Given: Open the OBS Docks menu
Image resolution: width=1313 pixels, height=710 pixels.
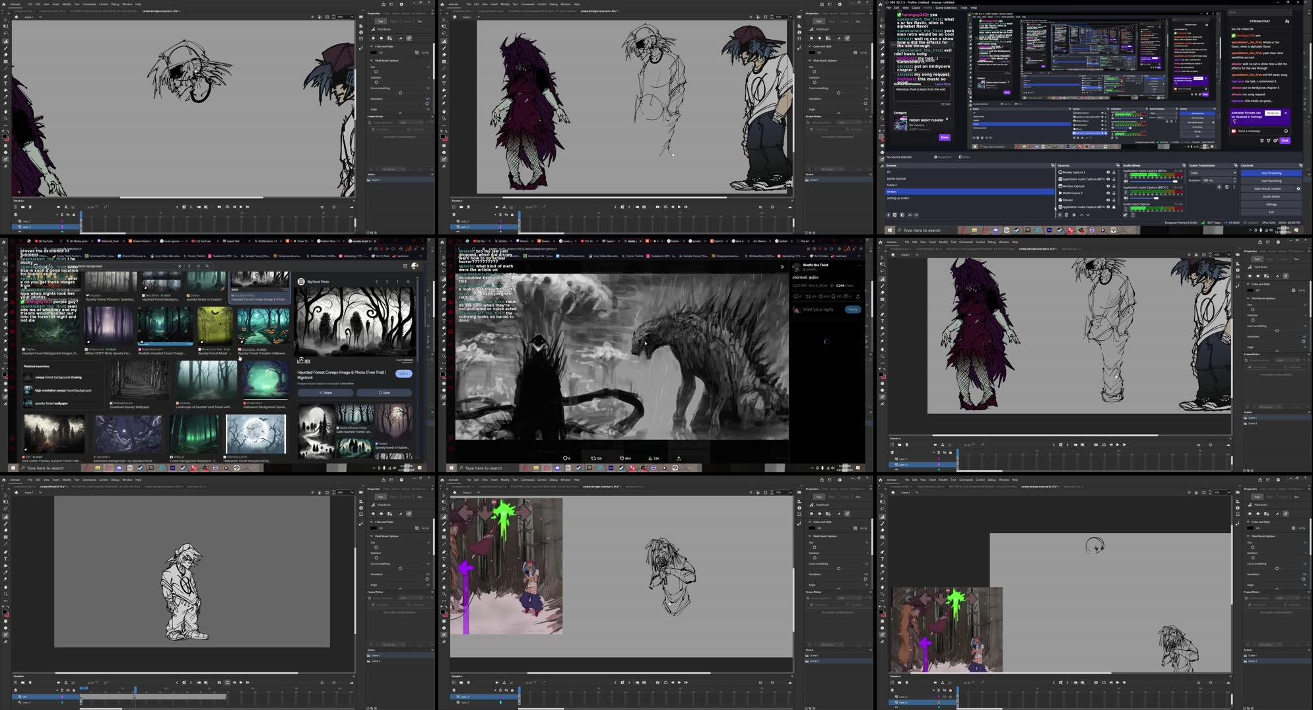Looking at the screenshot, I should tap(916, 7).
